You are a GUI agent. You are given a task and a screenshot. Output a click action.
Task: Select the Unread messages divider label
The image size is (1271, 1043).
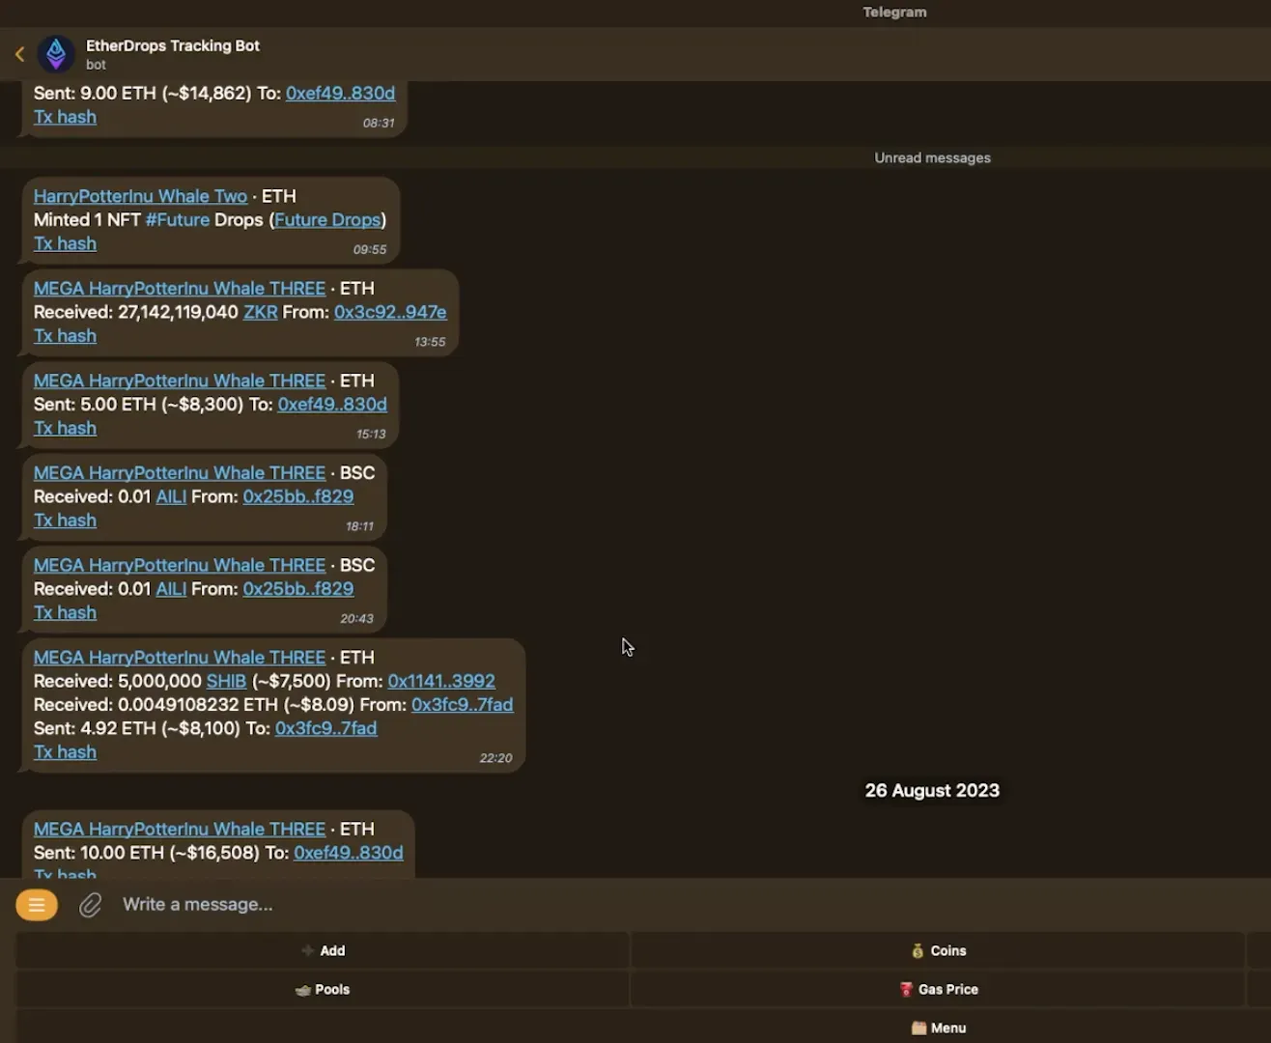coord(932,158)
